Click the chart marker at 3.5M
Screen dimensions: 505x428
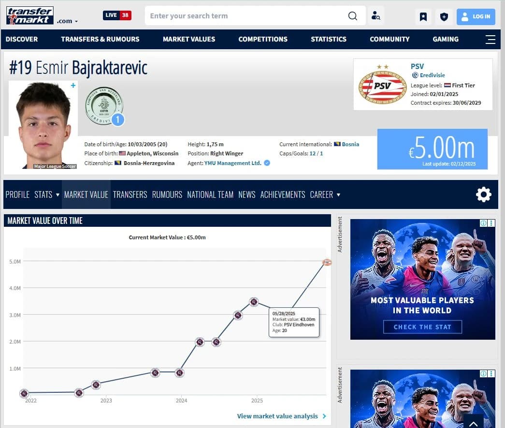[254, 302]
